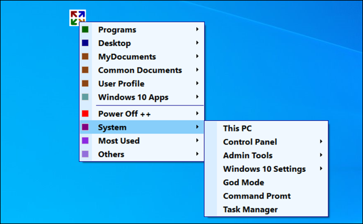This screenshot has height=224, width=363.
Task: Click the violet square beside Most Used
Action: [x=85, y=141]
